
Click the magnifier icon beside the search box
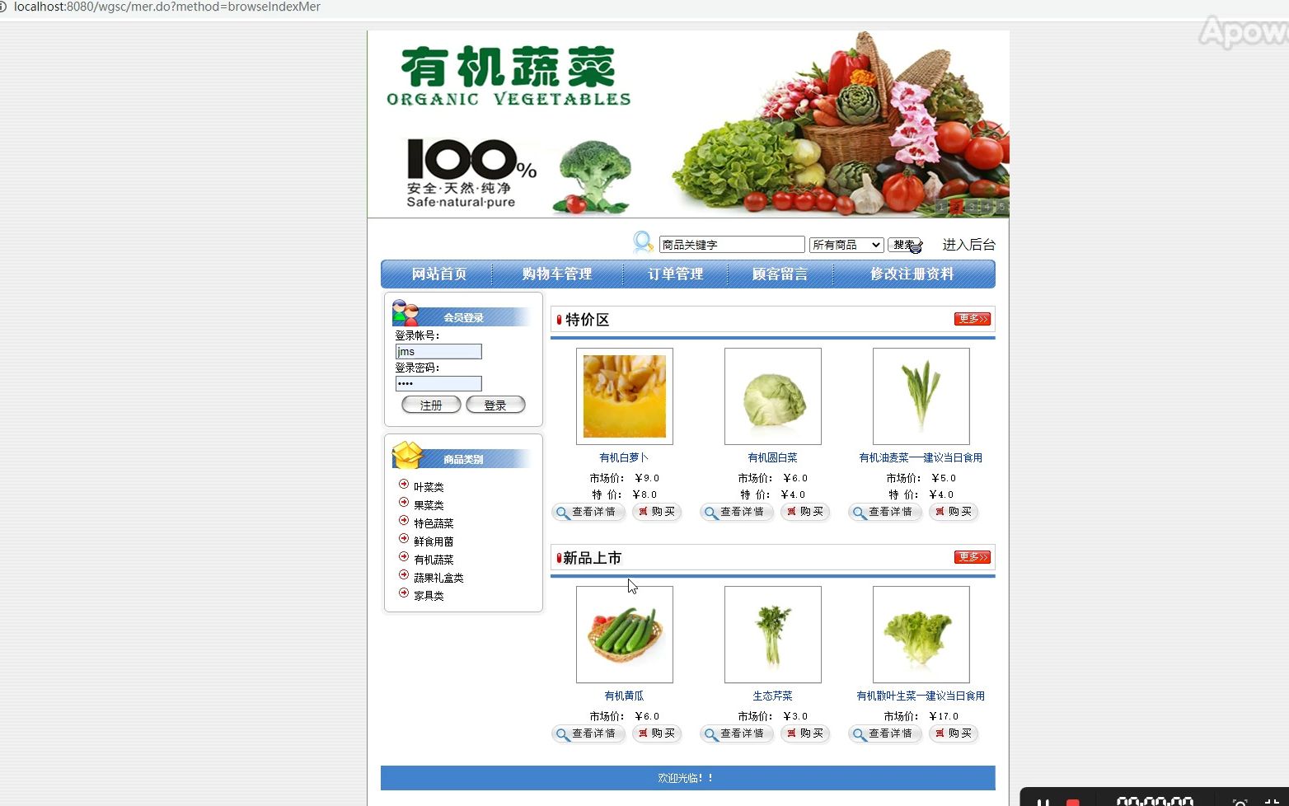643,242
